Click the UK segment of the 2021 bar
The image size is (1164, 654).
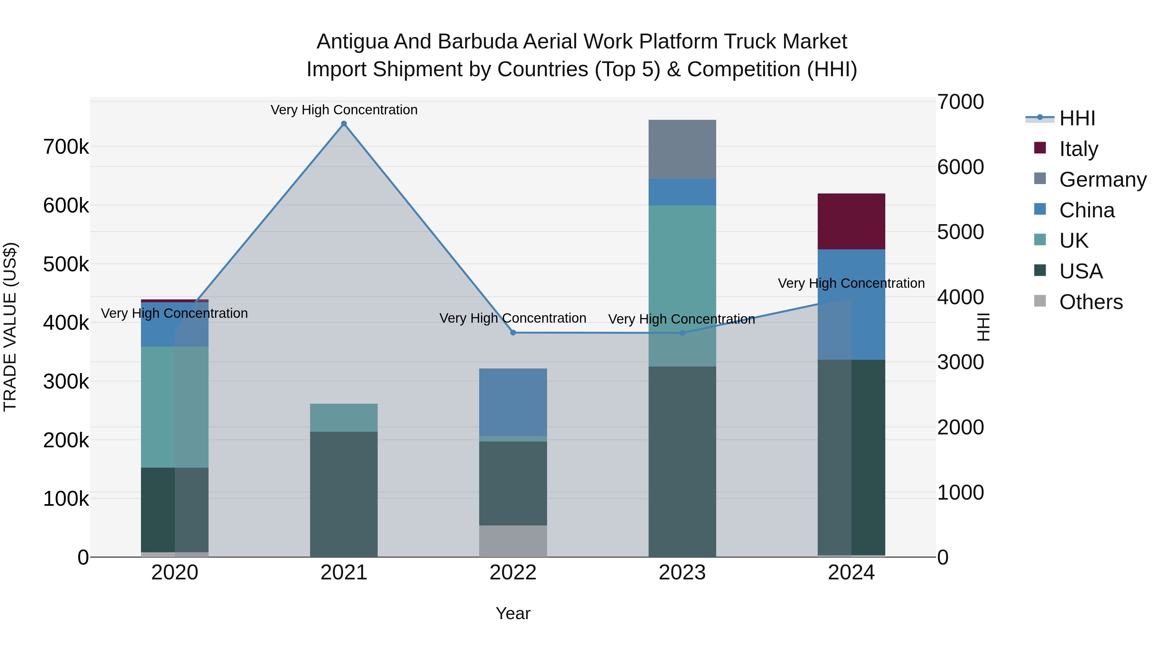click(x=344, y=418)
